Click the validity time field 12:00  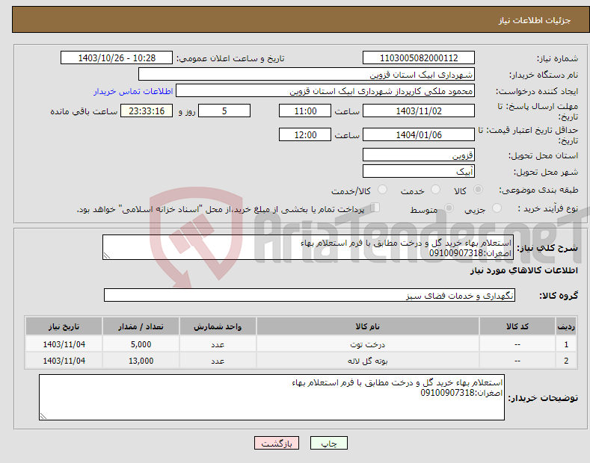tap(305, 134)
